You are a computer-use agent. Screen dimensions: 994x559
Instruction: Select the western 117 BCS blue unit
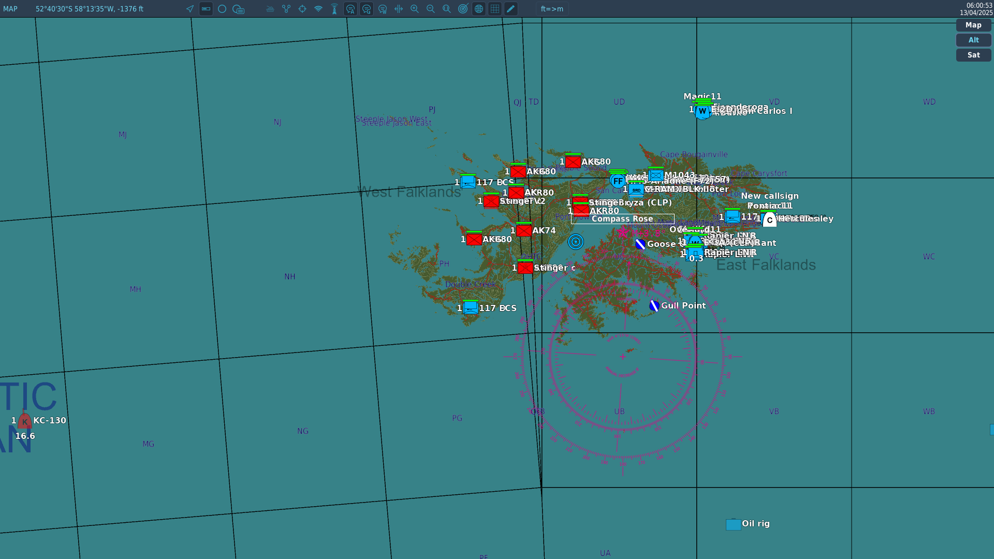pos(468,182)
